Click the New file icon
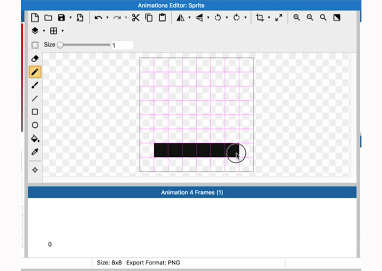 click(x=35, y=18)
